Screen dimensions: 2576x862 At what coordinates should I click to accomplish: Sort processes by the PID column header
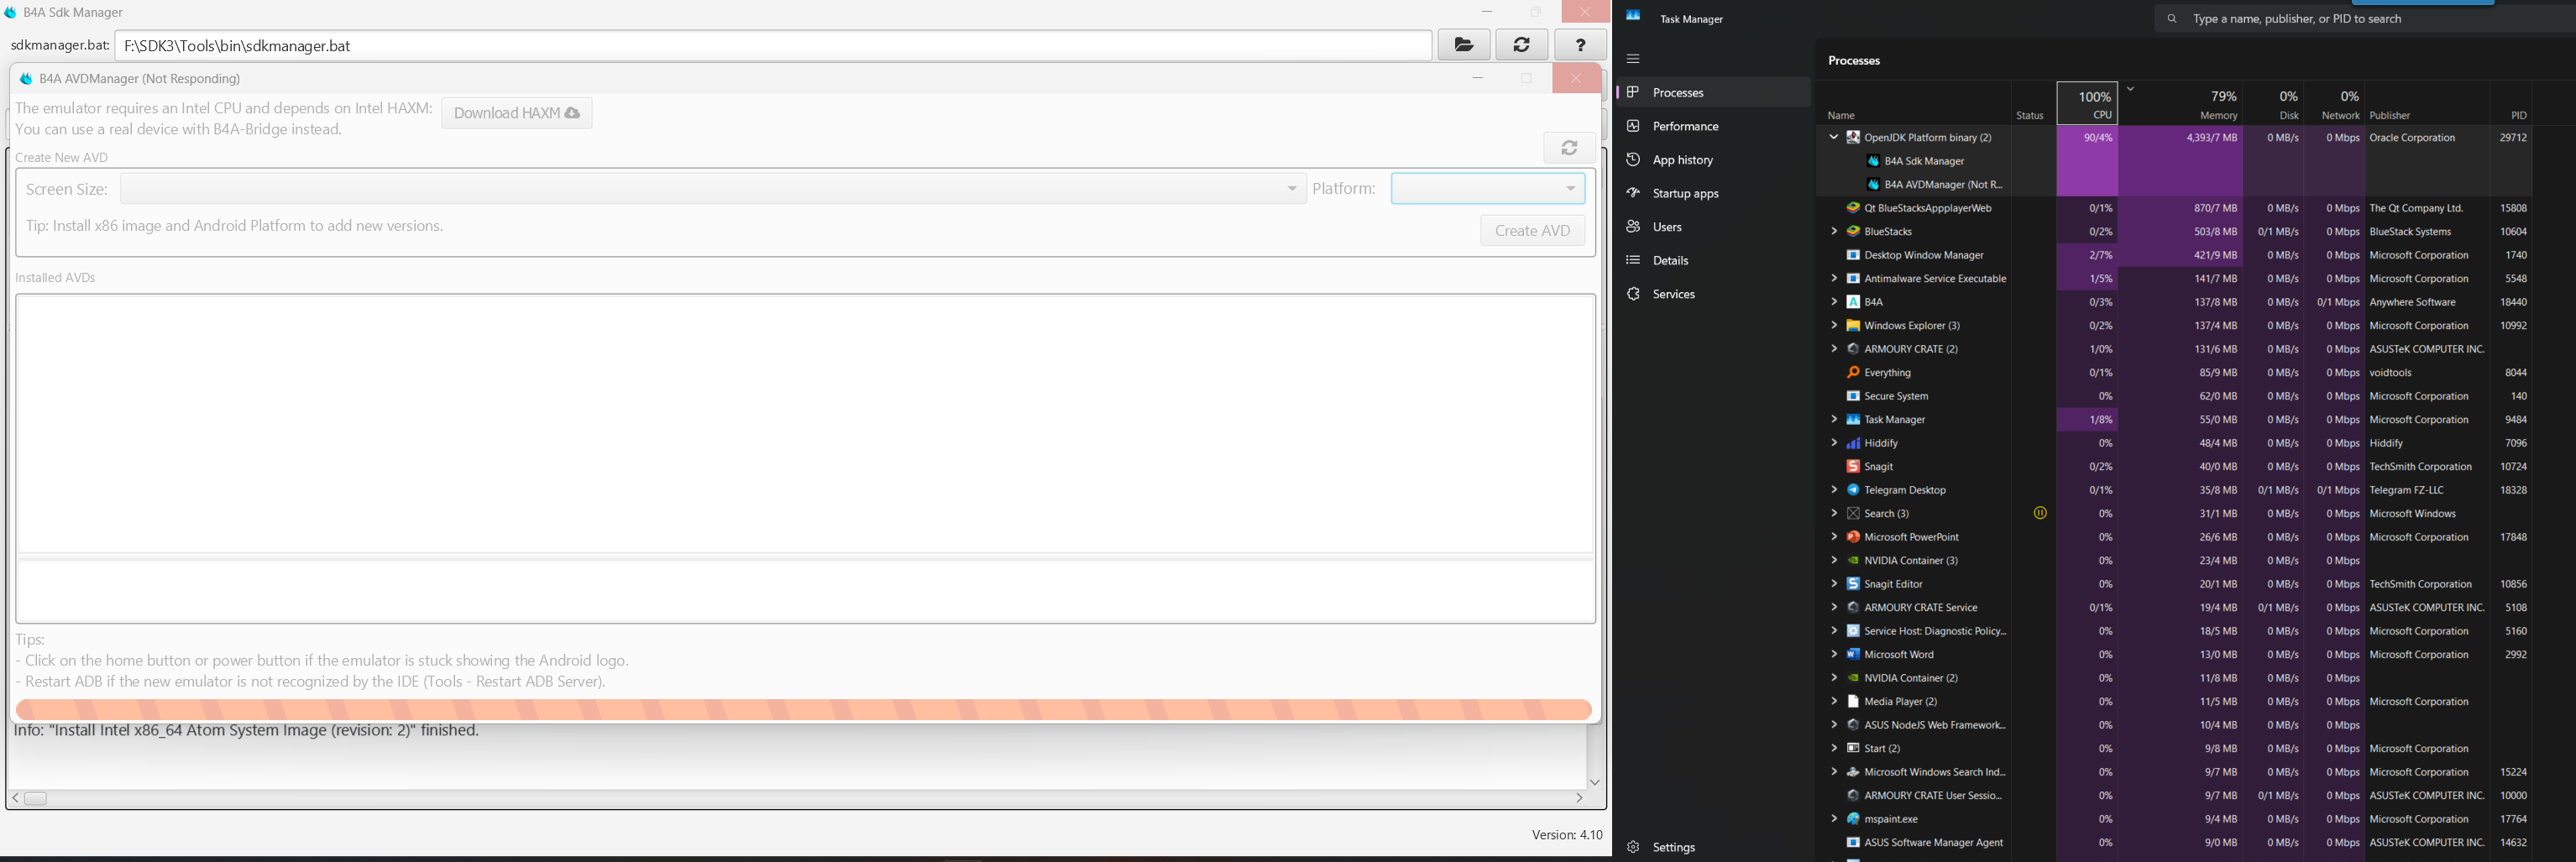coord(2511,104)
